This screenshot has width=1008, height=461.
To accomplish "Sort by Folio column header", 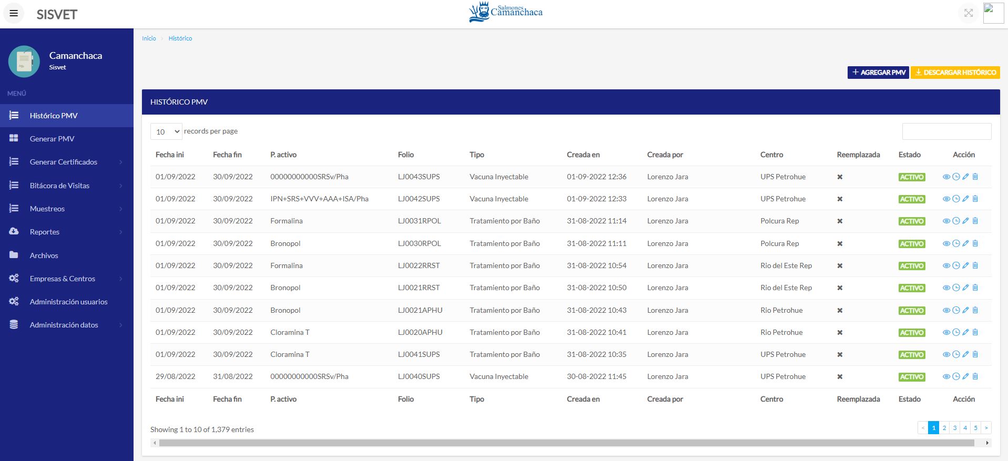I will coord(406,155).
